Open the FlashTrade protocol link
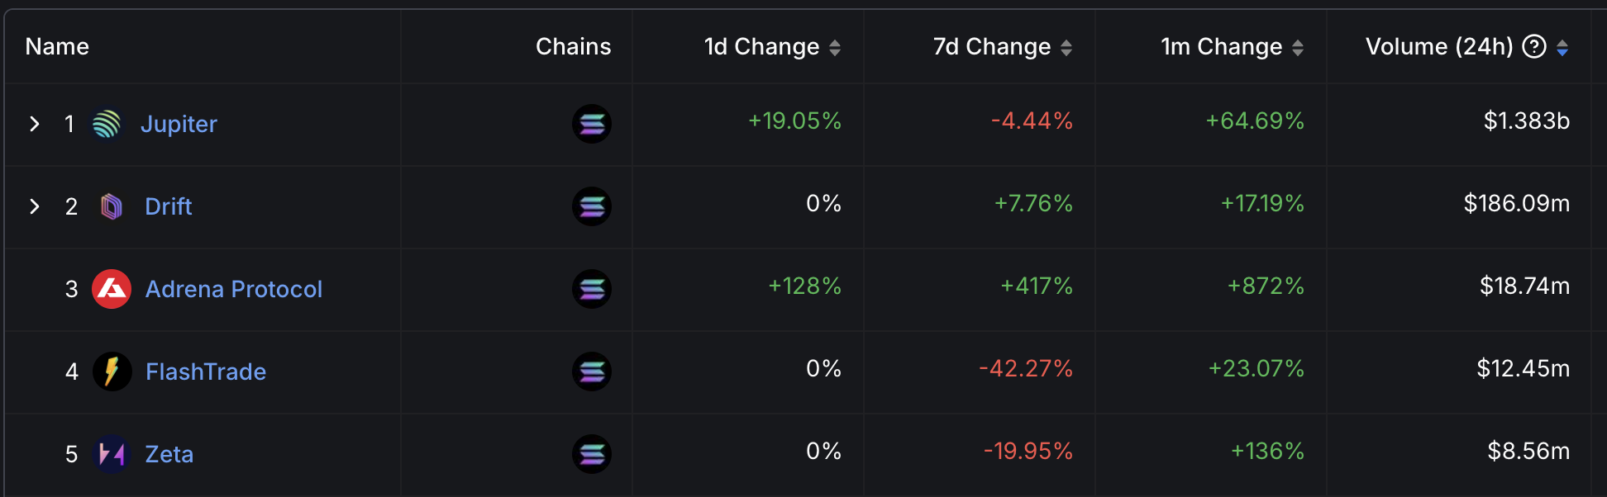The image size is (1607, 497). tap(206, 372)
